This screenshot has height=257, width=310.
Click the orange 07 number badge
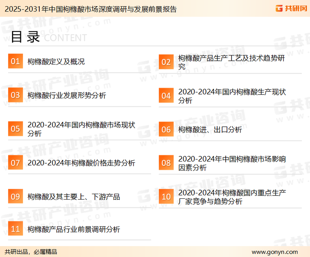tap(15, 162)
